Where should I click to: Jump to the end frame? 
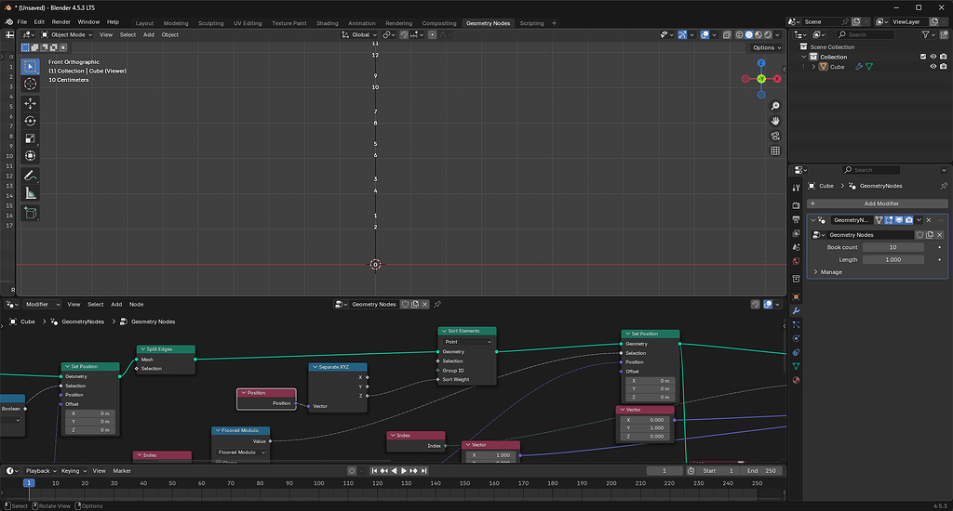point(423,470)
